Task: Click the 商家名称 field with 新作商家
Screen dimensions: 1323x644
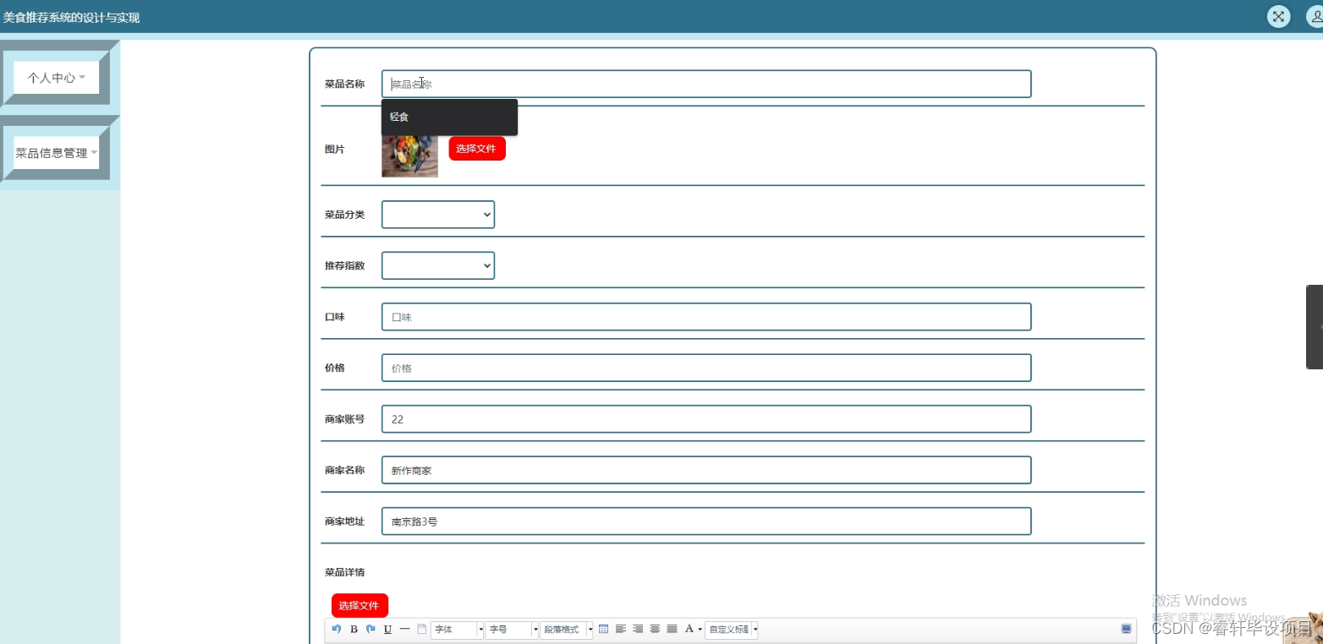Action: point(706,470)
